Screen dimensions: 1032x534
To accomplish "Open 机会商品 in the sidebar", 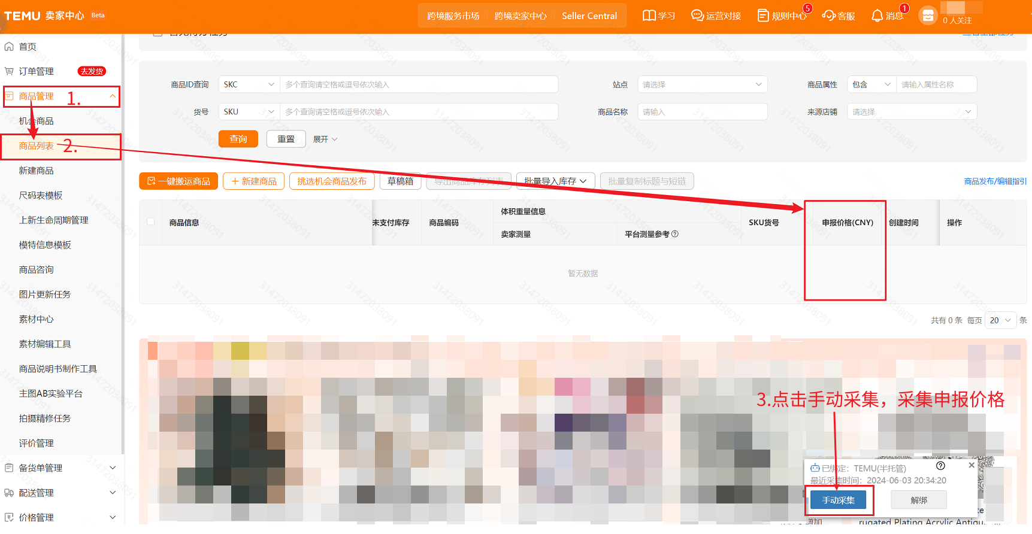I will [36, 121].
